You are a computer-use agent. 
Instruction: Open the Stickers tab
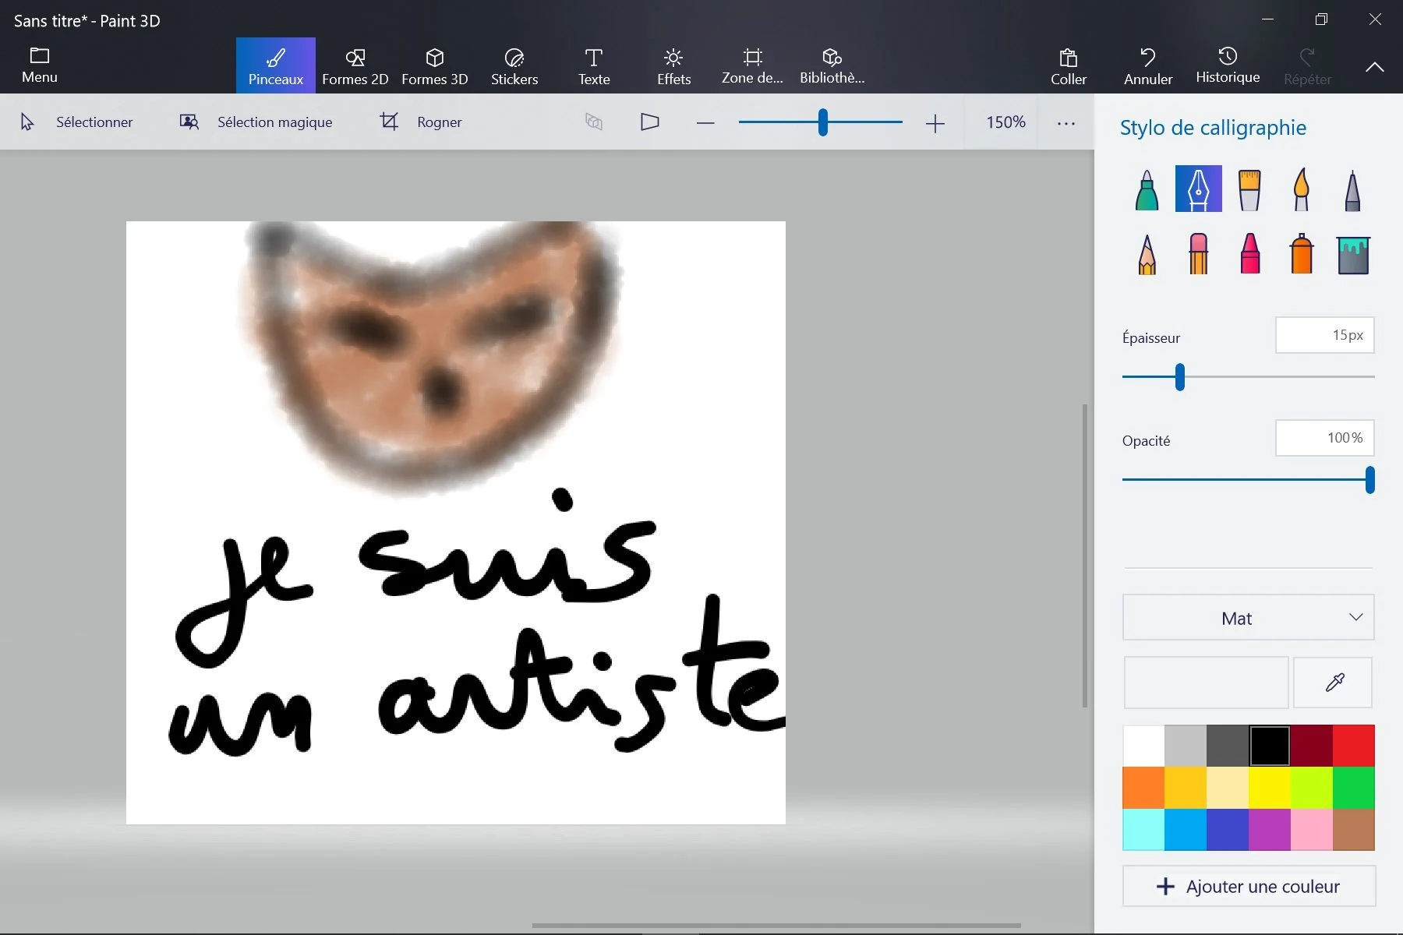(x=514, y=66)
